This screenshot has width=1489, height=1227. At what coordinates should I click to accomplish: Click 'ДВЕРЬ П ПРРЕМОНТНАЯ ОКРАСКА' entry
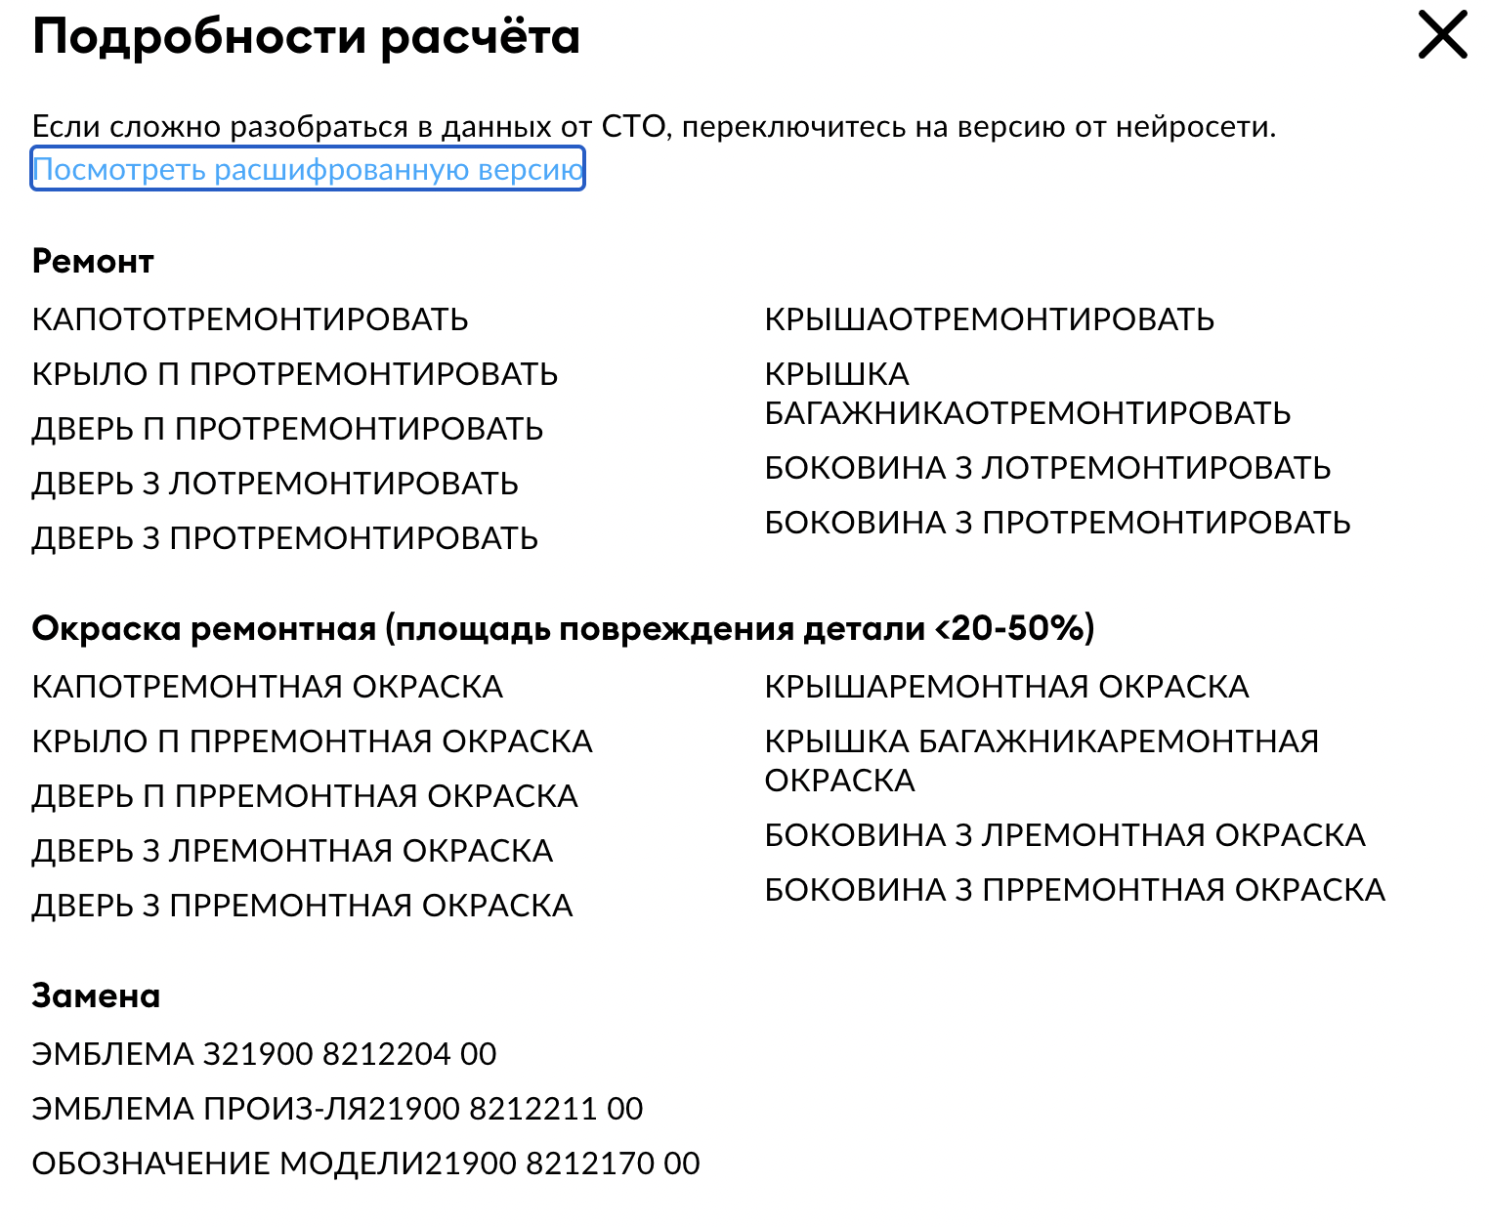(x=305, y=797)
